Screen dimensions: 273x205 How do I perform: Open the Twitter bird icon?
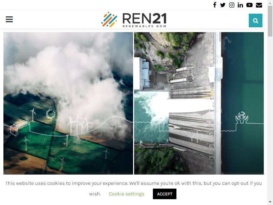(x=223, y=5)
